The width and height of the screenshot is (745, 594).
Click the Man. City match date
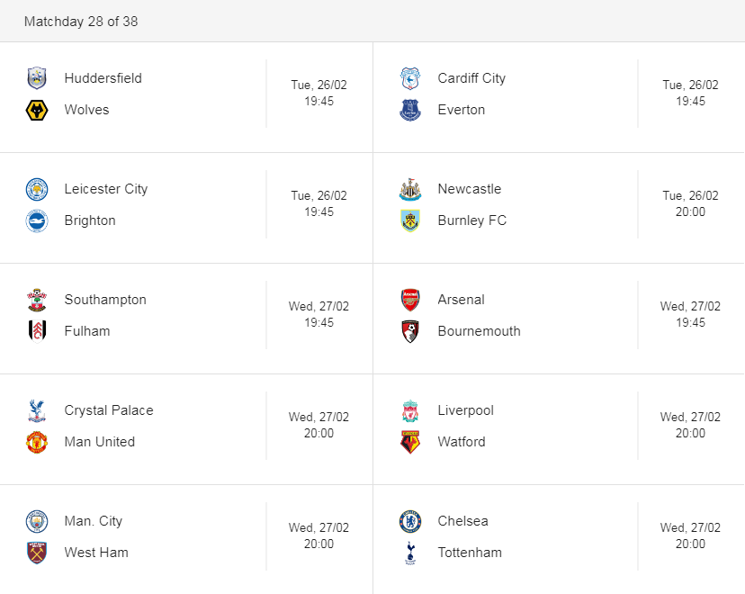click(319, 528)
